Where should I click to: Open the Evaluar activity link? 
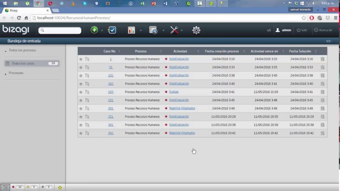click(x=174, y=92)
